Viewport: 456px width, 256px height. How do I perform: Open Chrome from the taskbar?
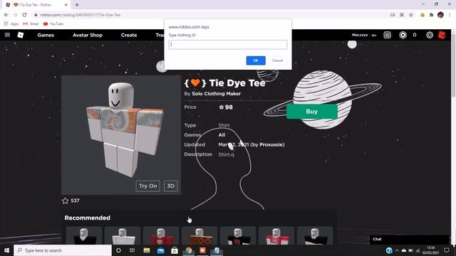[x=188, y=250]
